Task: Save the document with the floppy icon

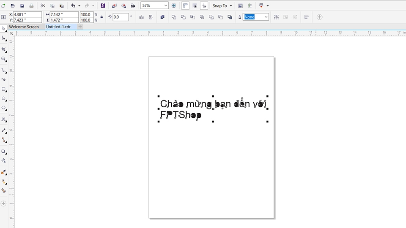Action: tap(22, 5)
